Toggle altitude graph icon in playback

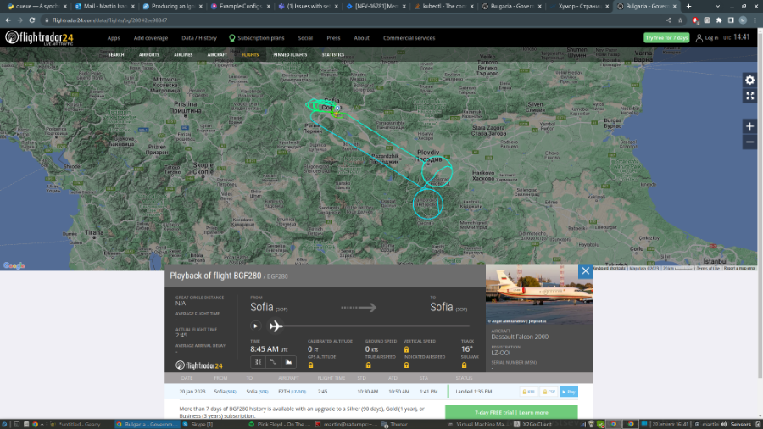click(x=288, y=362)
